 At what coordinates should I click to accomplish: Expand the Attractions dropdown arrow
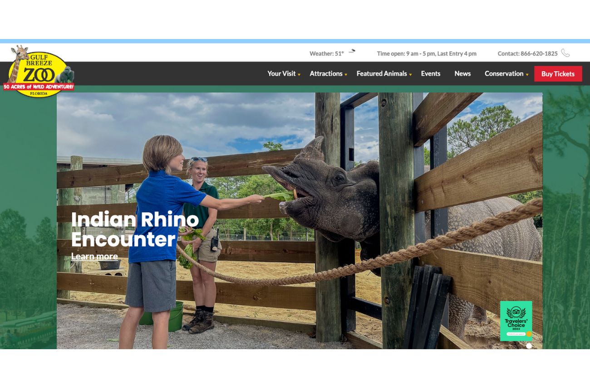click(346, 74)
